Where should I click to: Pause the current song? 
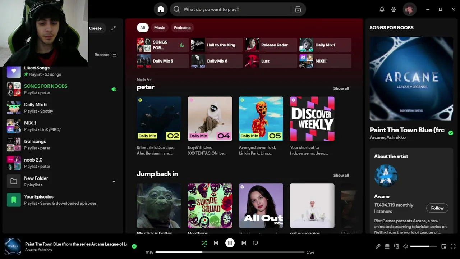tap(230, 243)
